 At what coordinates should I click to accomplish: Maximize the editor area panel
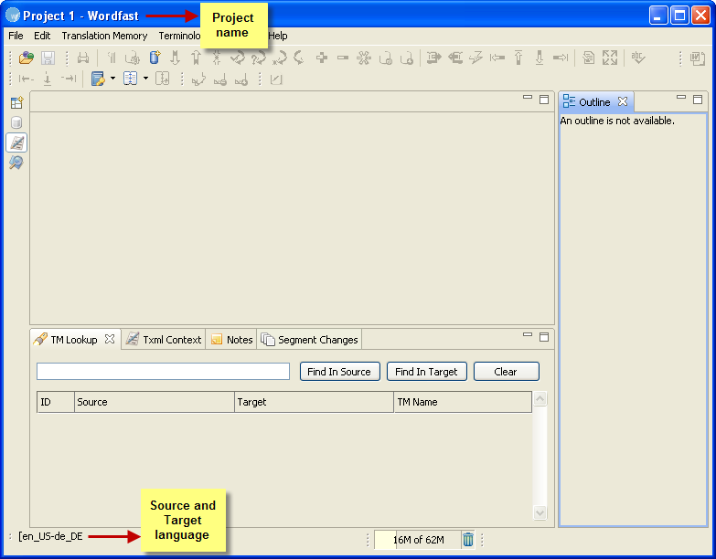pos(544,99)
